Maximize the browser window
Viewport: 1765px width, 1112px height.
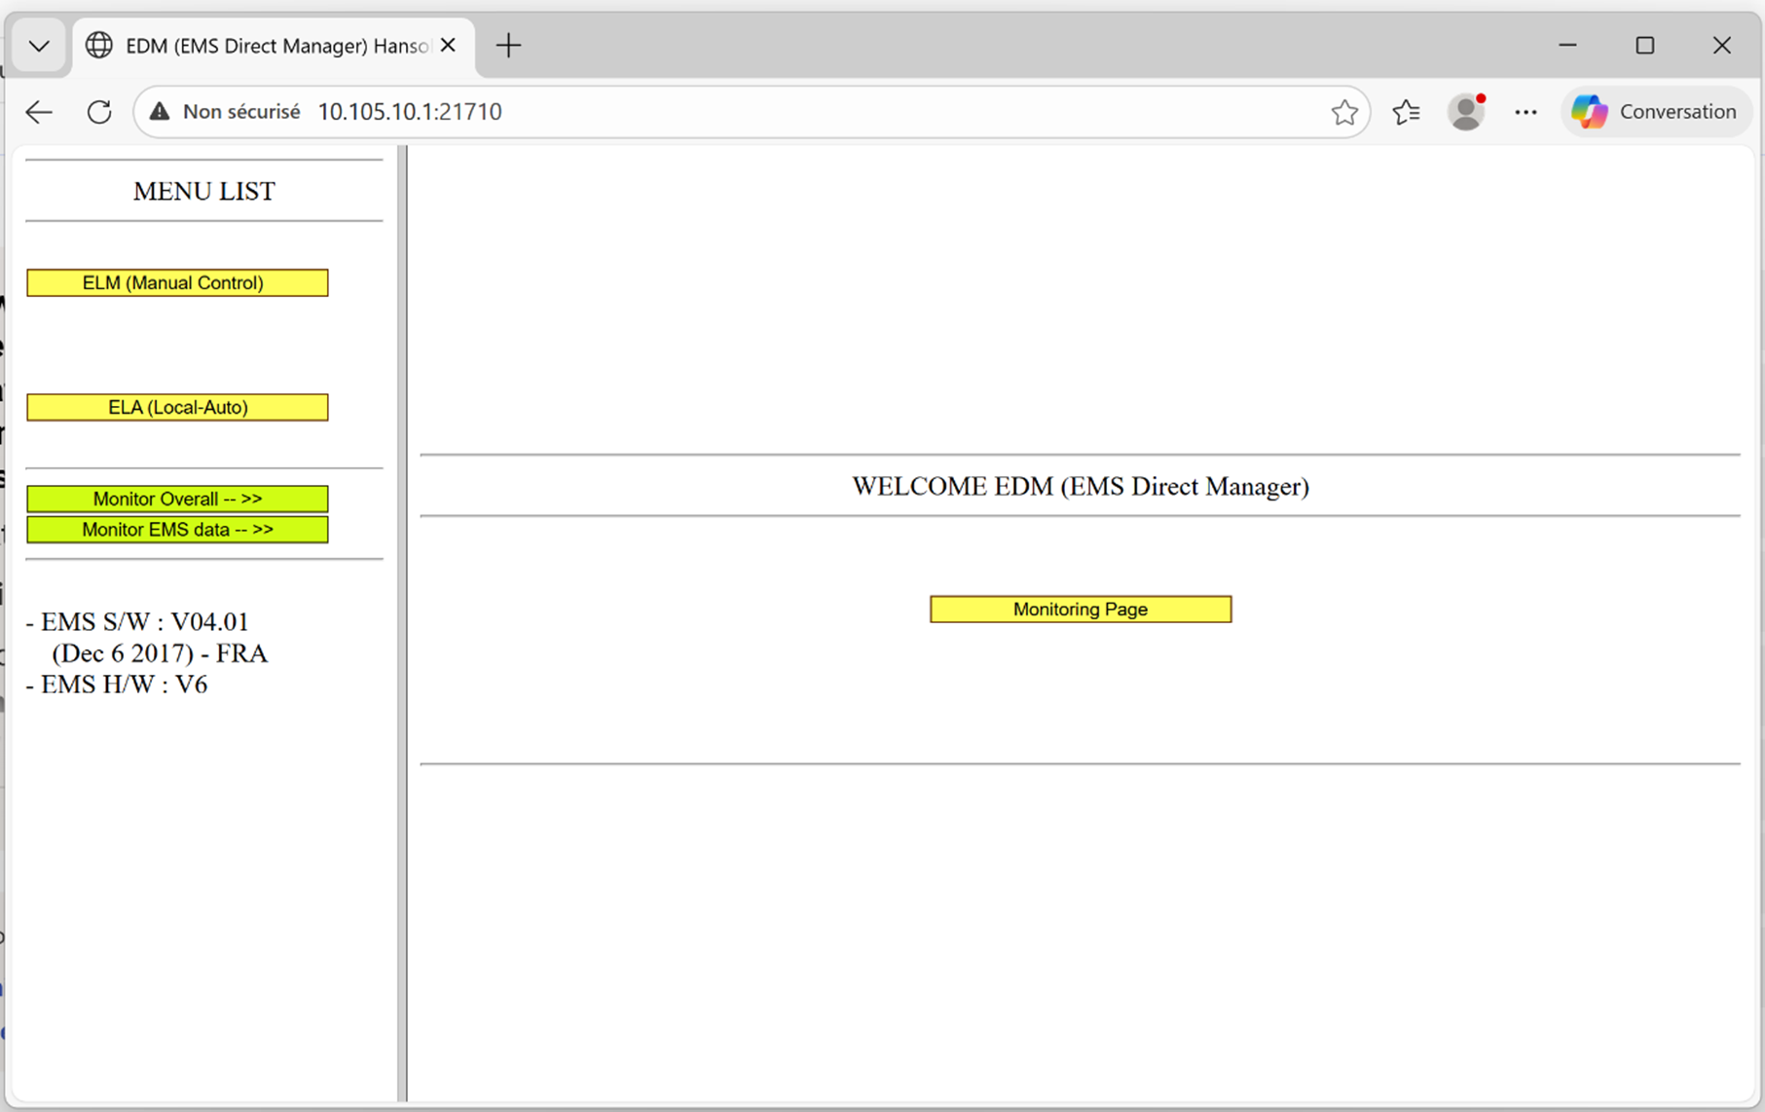point(1644,46)
